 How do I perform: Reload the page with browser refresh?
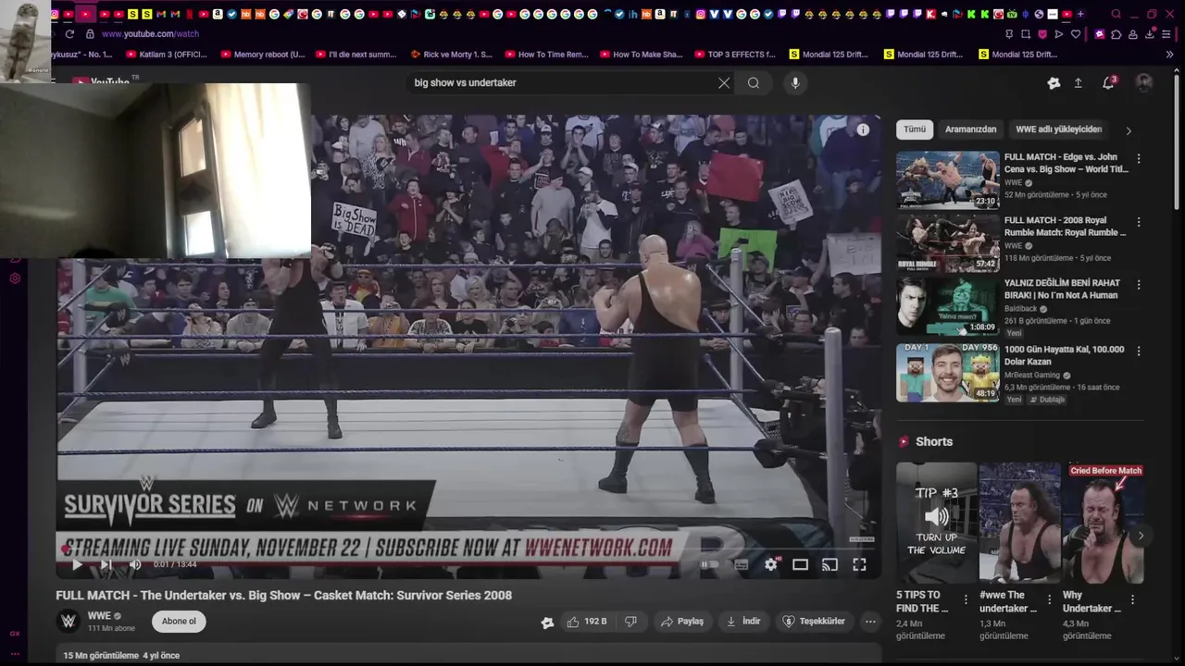pos(69,34)
